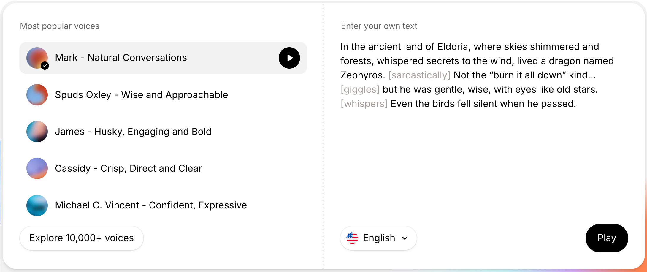This screenshot has height=272, width=647.
Task: Click the [sarcastically] tag in text
Action: (x=419, y=75)
